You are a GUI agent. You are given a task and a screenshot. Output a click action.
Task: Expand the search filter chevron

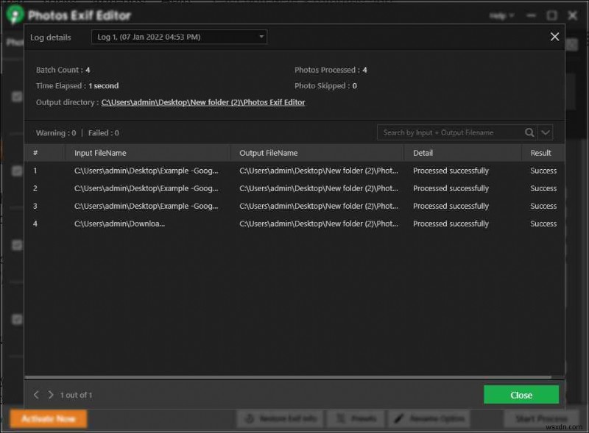(x=546, y=132)
